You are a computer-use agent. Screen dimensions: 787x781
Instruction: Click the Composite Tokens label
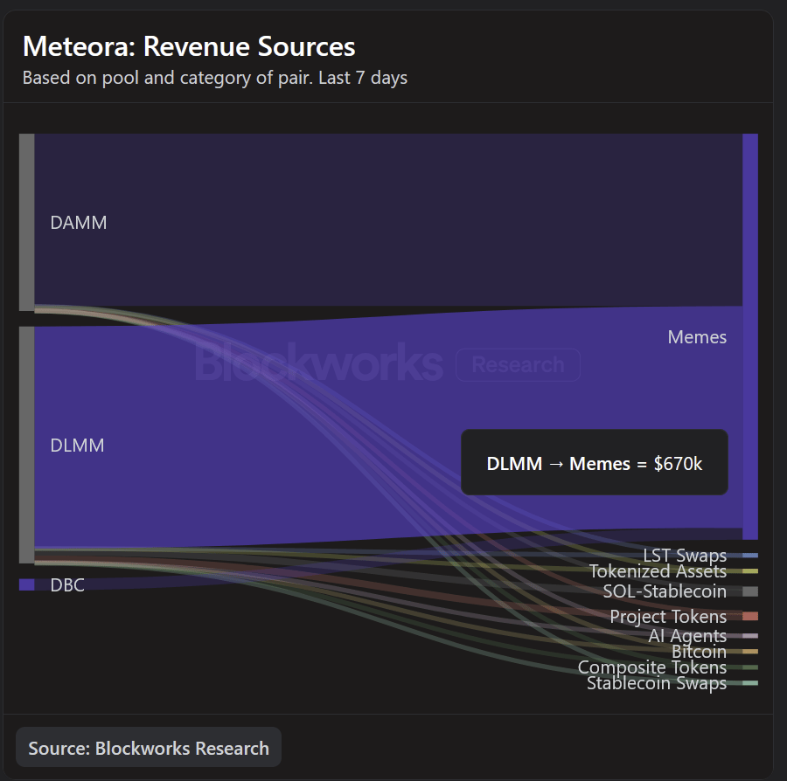click(652, 667)
